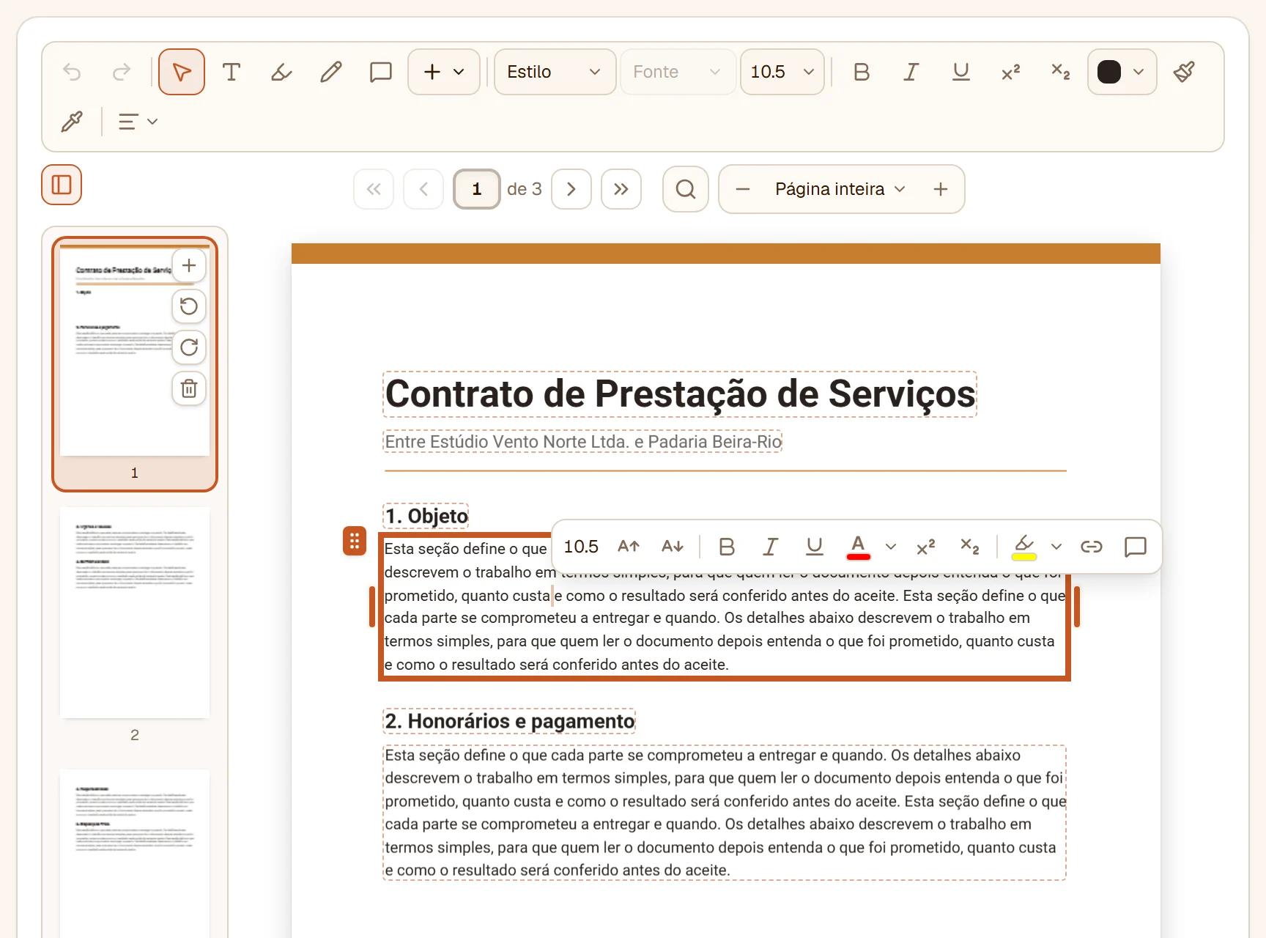Open the search magnifier button

point(686,189)
